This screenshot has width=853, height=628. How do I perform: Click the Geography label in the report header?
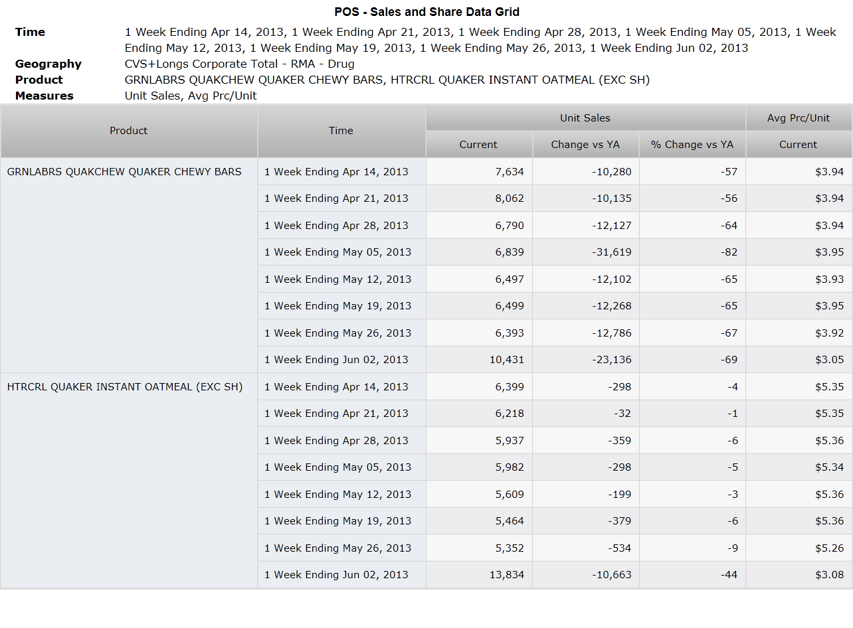(48, 64)
